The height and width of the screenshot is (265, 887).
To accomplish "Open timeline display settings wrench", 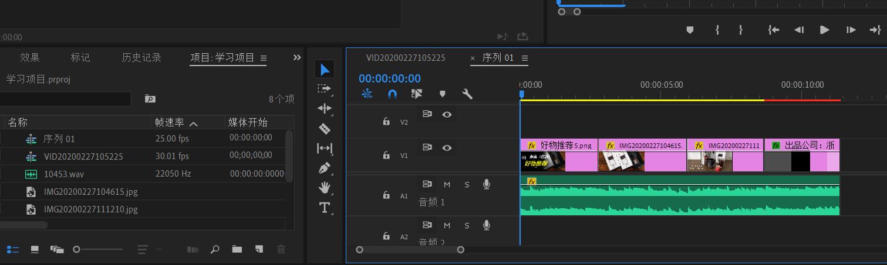I will pos(467,94).
